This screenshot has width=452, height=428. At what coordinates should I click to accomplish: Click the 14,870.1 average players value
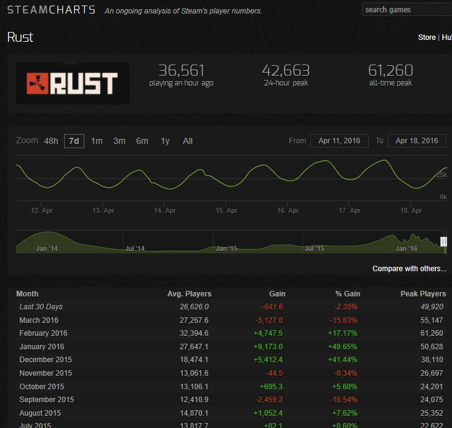point(194,413)
